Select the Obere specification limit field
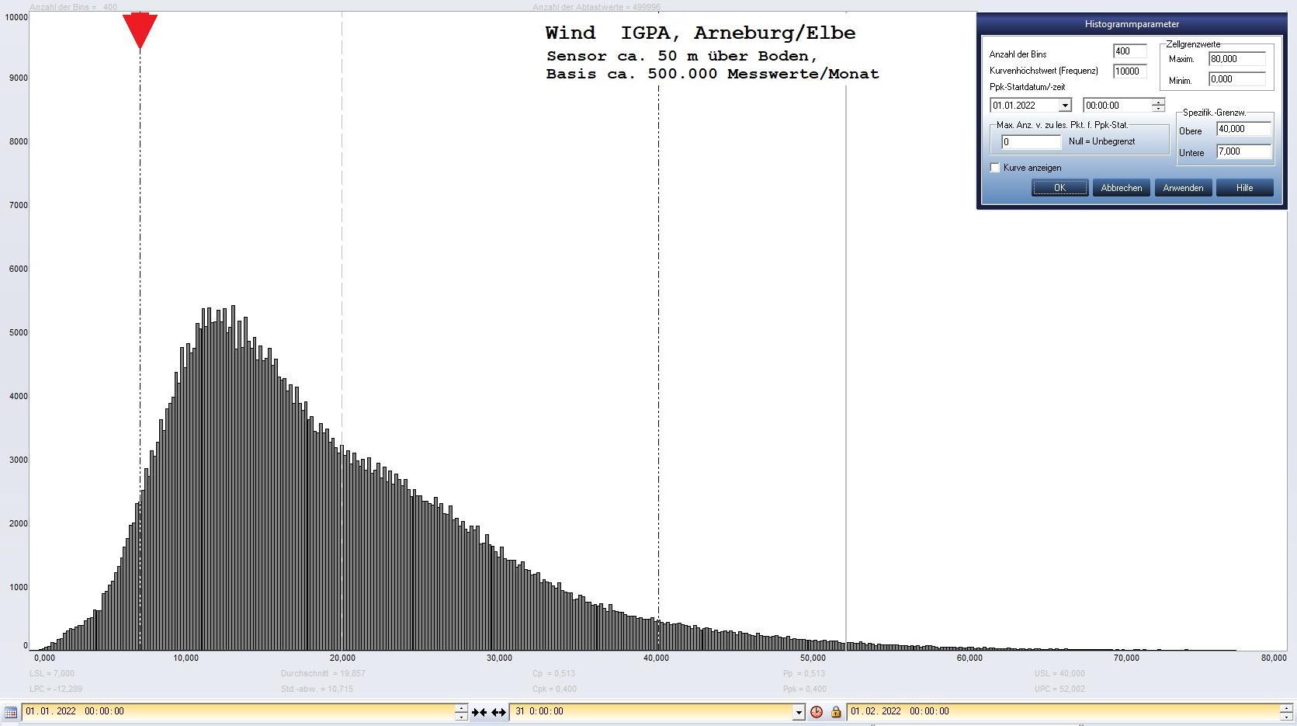Screen dimensions: 1297x726 (1243, 129)
